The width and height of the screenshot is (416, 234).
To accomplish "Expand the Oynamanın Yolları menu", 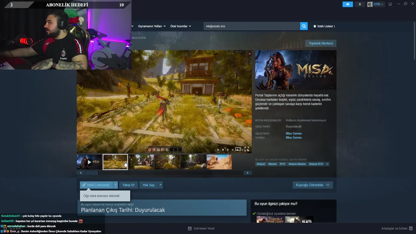I will click(x=152, y=26).
